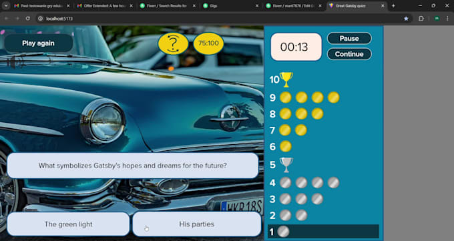Choose the answer His parties

(196, 224)
